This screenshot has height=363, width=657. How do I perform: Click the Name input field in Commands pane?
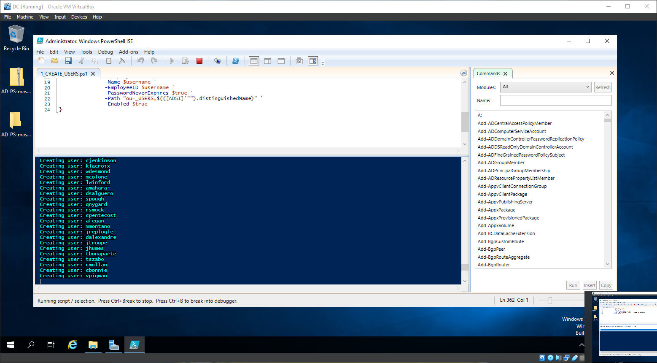pos(555,100)
